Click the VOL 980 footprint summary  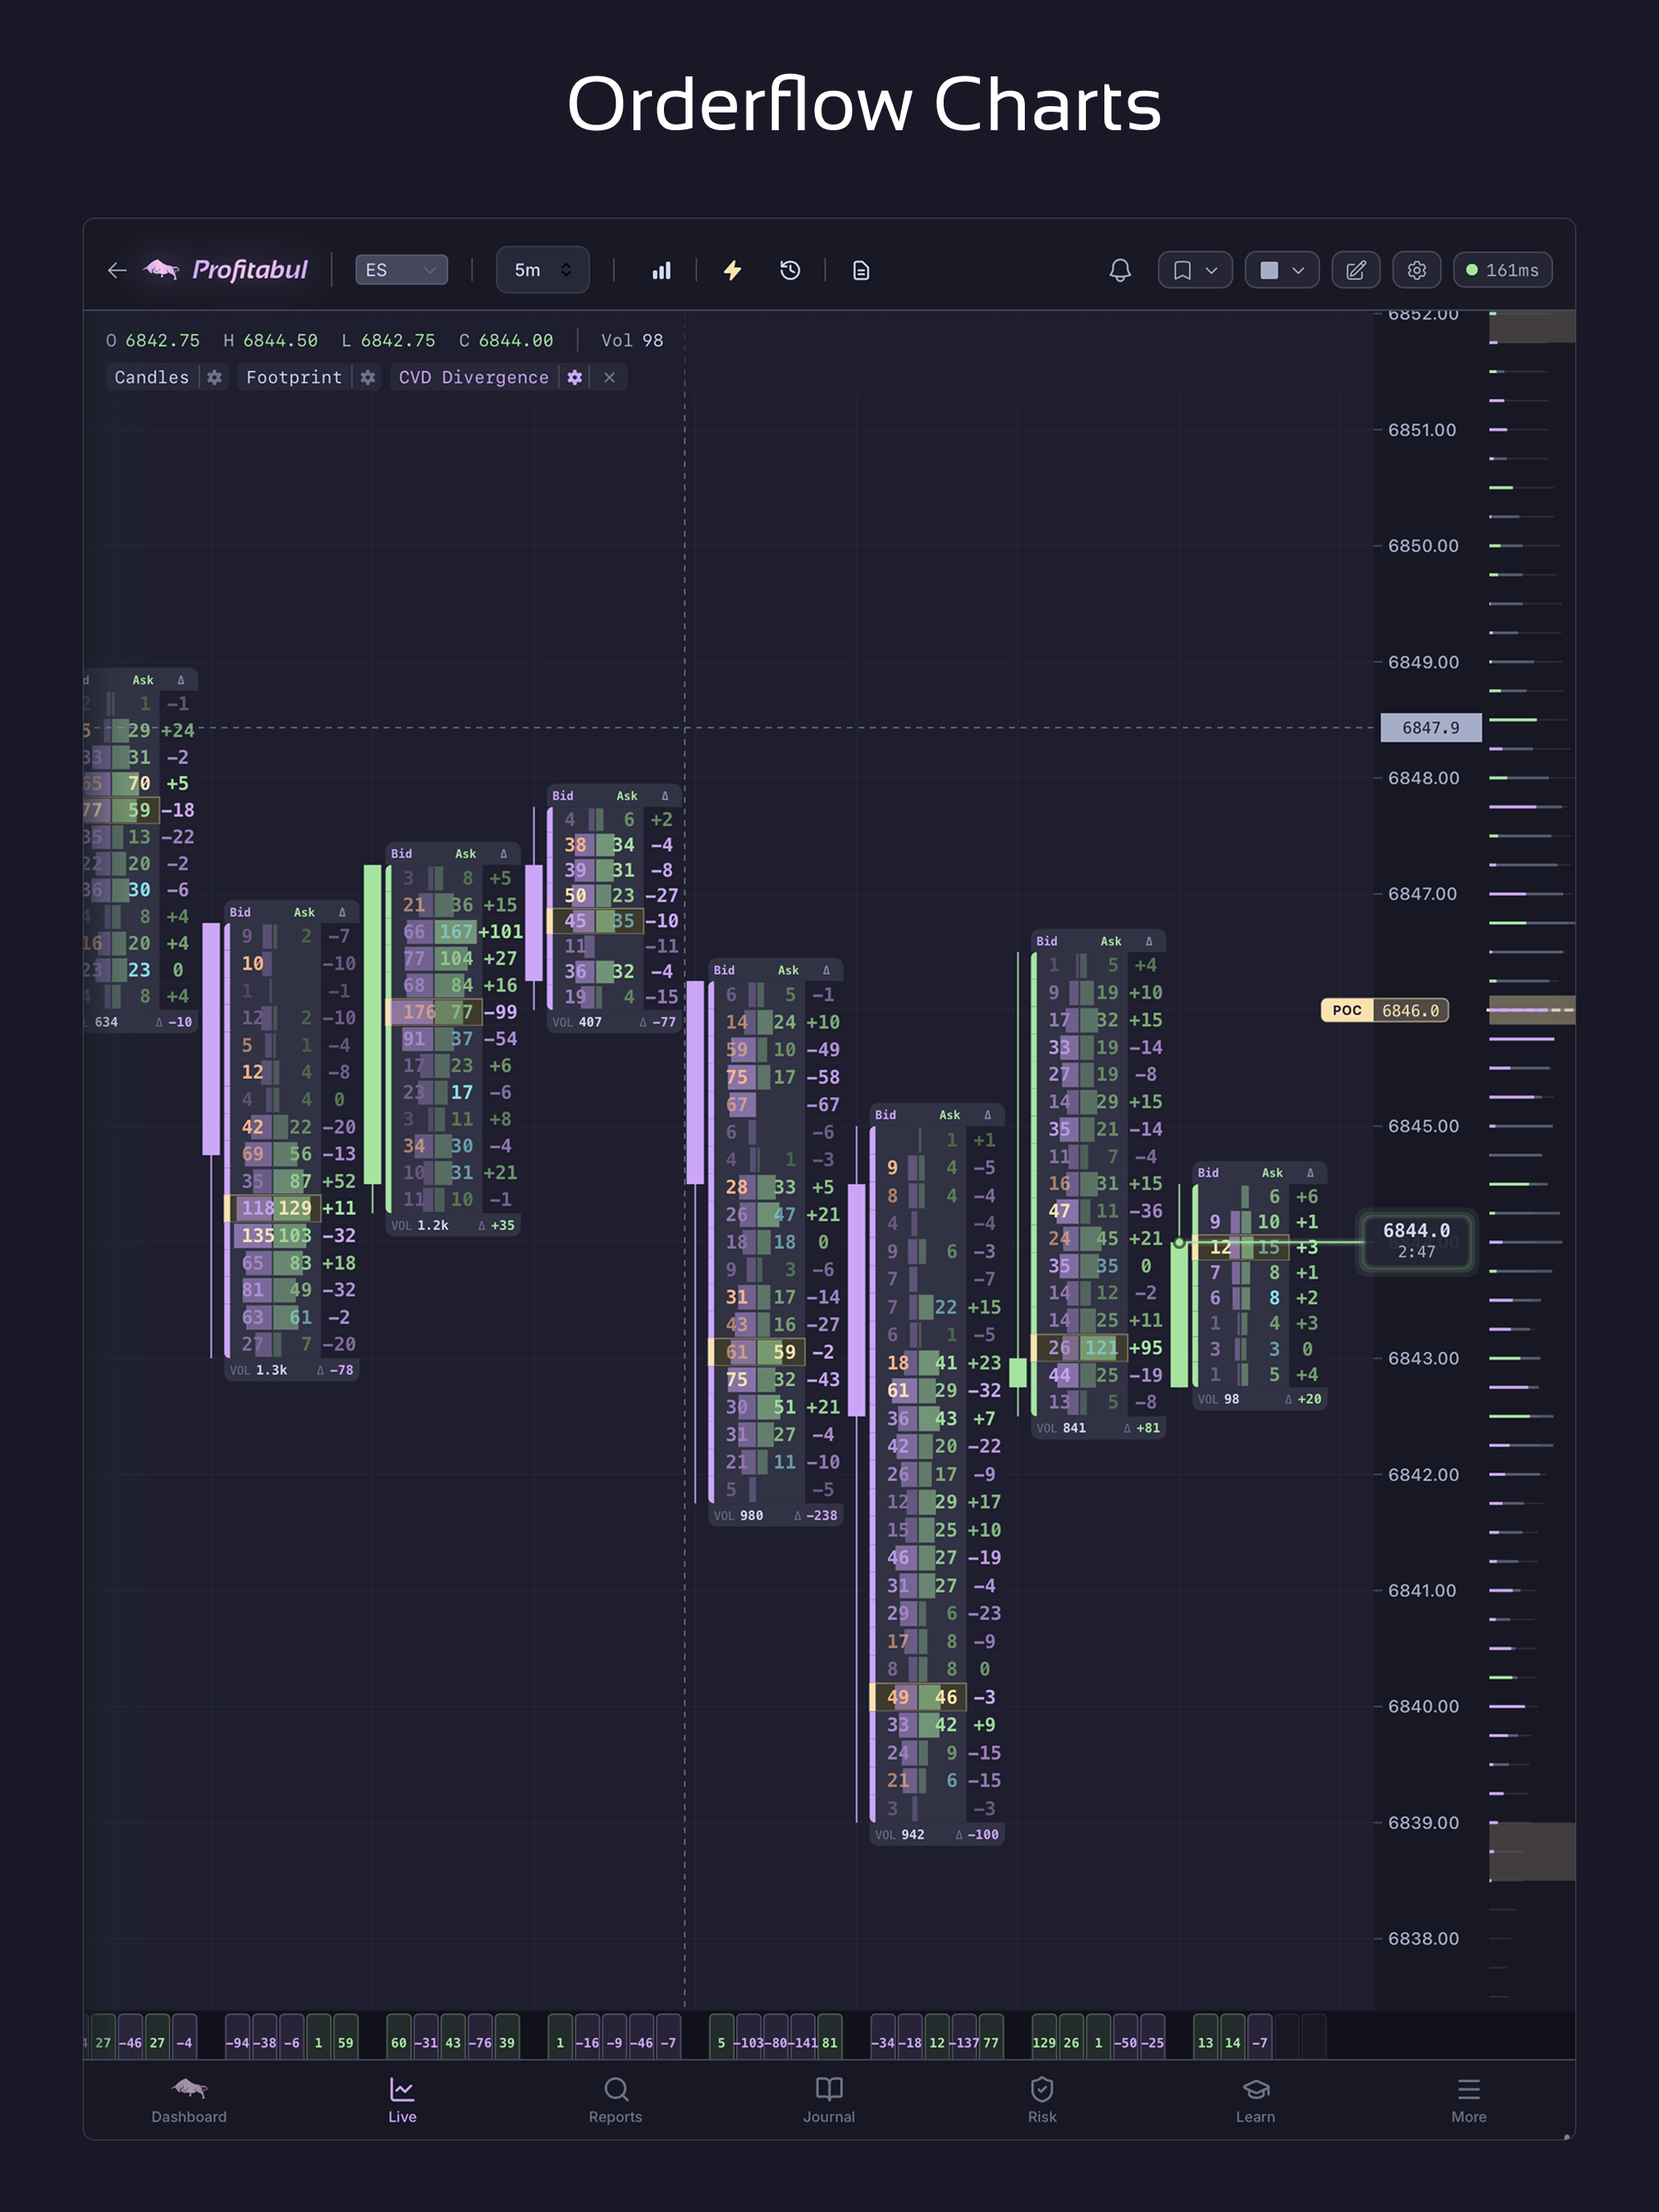tap(776, 1516)
